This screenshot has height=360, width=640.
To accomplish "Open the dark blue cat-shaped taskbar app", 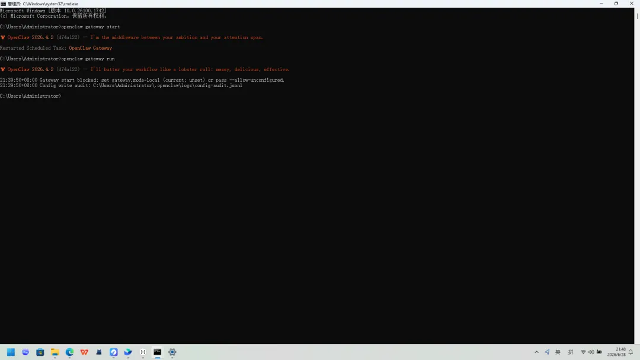I will [x=99, y=352].
